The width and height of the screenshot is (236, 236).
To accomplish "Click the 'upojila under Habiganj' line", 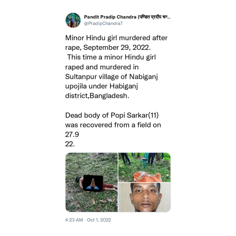I will coord(101,86).
